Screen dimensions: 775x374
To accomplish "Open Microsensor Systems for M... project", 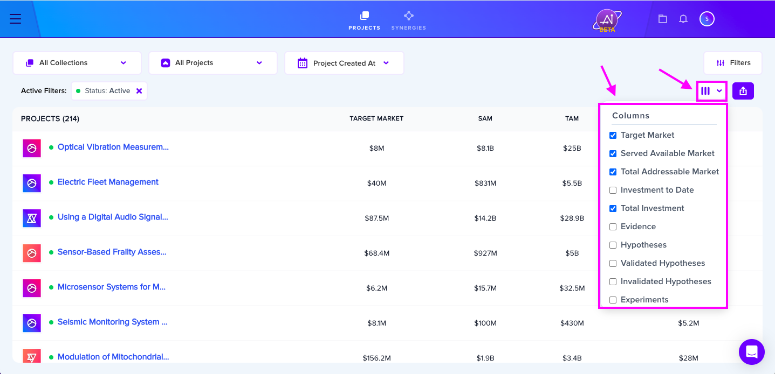I will point(112,287).
